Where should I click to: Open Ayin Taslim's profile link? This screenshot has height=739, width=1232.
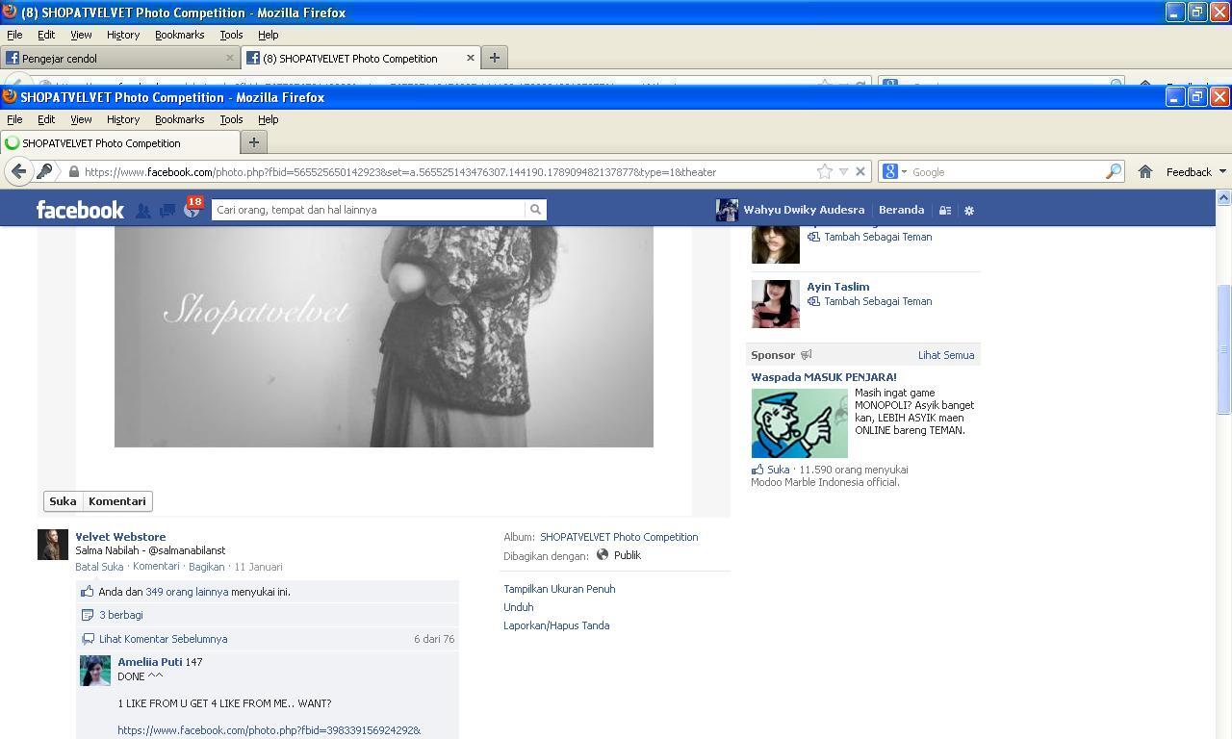pyautogui.click(x=838, y=287)
